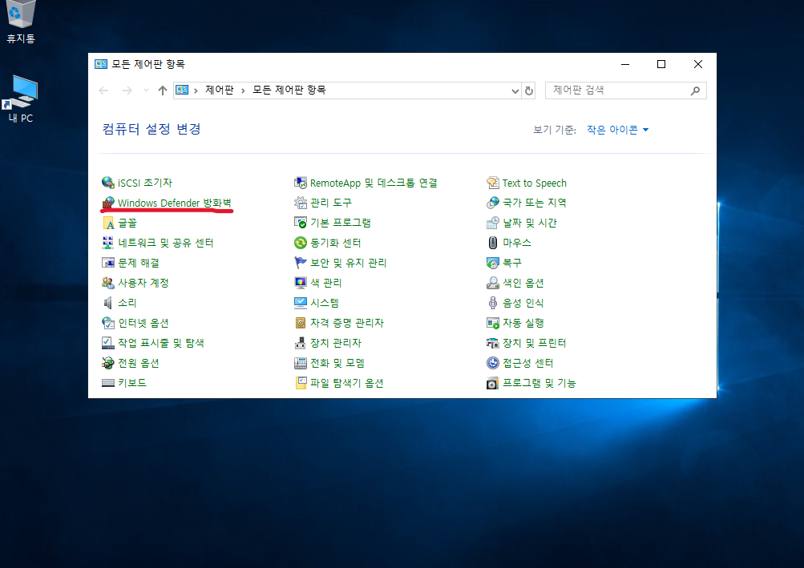
Task: Open 자동 실행 icon
Action: coord(492,322)
